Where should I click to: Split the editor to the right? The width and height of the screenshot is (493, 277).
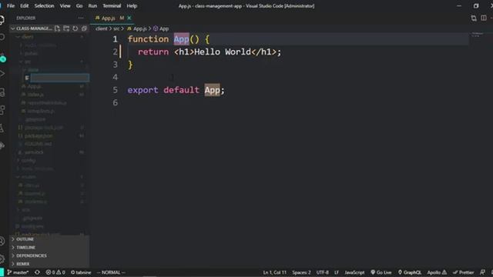(484, 18)
